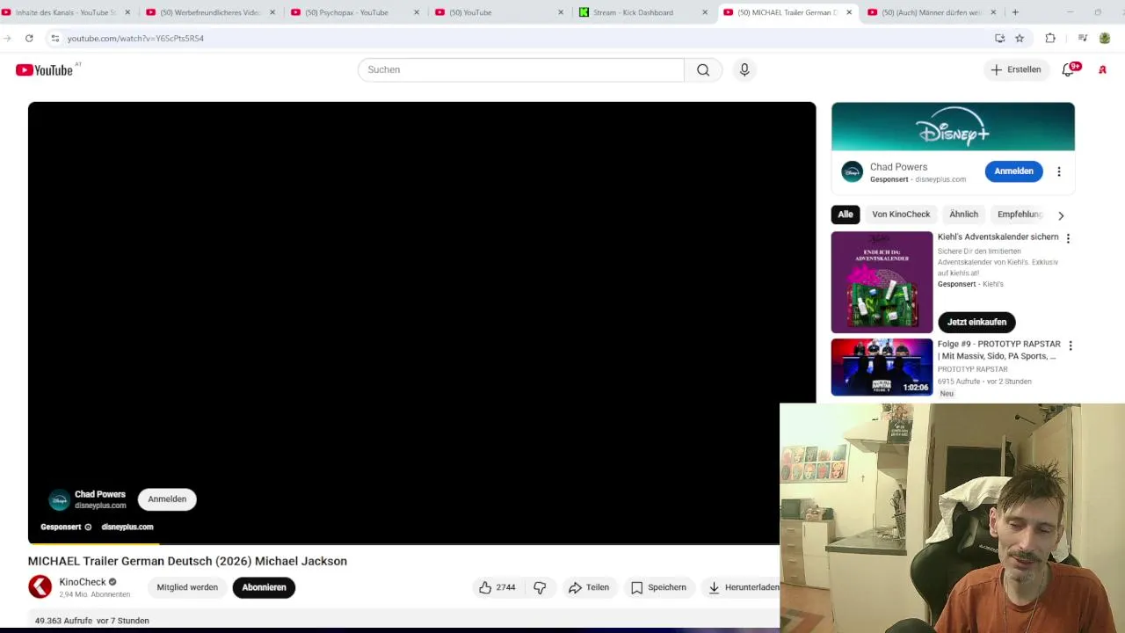
Task: Click Anmelden in video ad overlay
Action: tap(167, 499)
